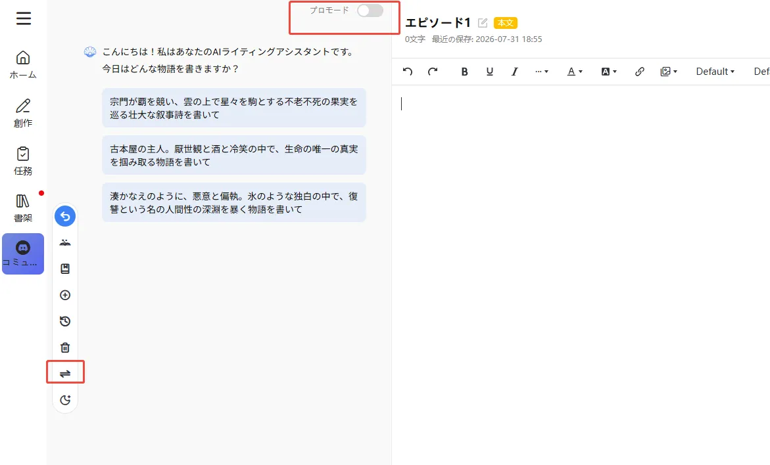Toggle italic formatting

(x=514, y=72)
